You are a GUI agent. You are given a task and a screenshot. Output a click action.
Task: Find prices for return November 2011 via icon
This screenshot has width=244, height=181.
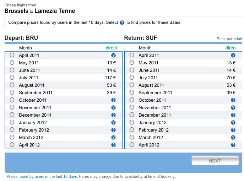click(x=233, y=108)
